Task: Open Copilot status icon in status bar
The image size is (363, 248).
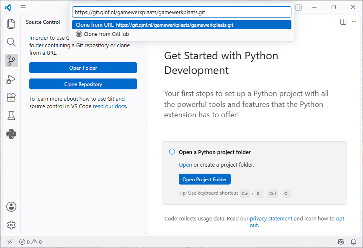Action: click(341, 242)
